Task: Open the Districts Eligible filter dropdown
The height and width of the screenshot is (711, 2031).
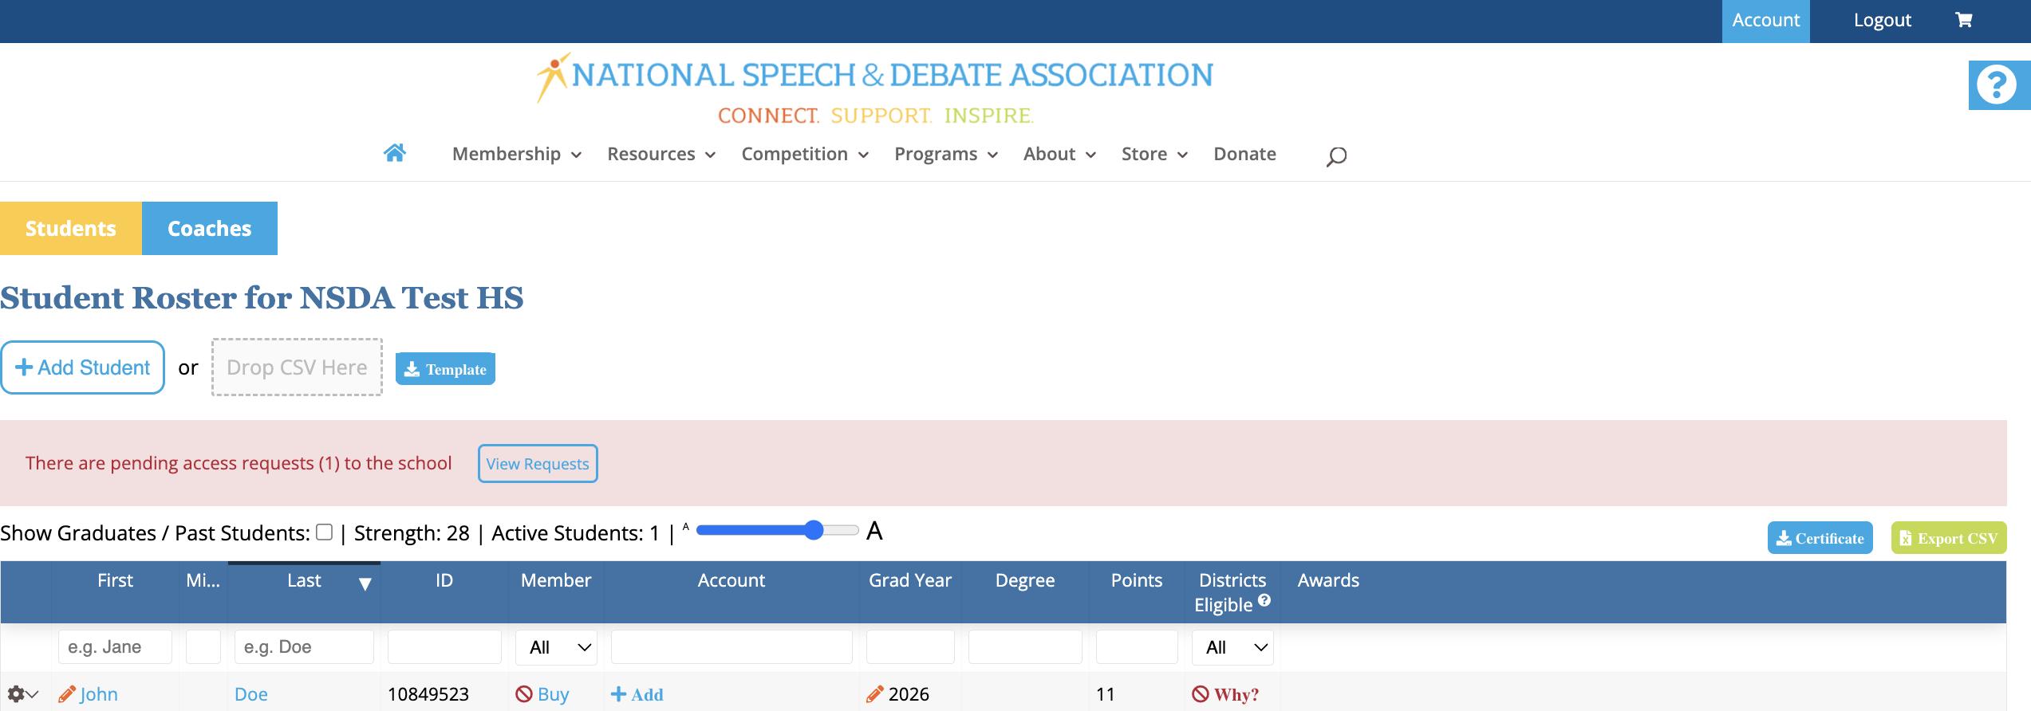Action: [x=1232, y=647]
